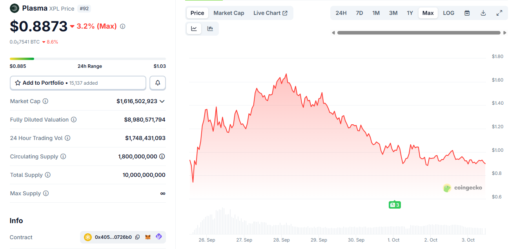The height and width of the screenshot is (249, 517).
Task: Click the MetaMask fox icon
Action: point(148,237)
